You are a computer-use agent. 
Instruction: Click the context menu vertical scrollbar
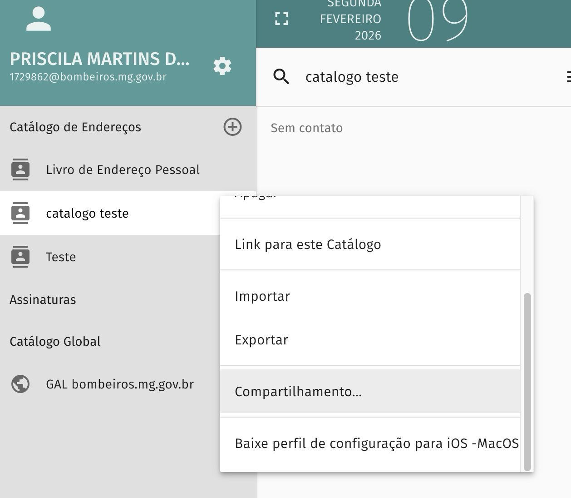(x=527, y=382)
